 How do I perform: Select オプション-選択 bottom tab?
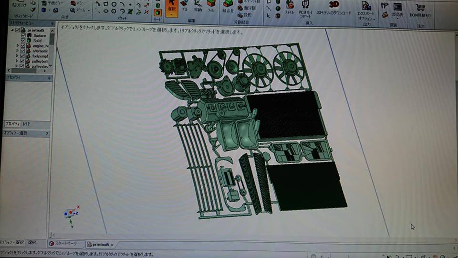tap(11, 242)
